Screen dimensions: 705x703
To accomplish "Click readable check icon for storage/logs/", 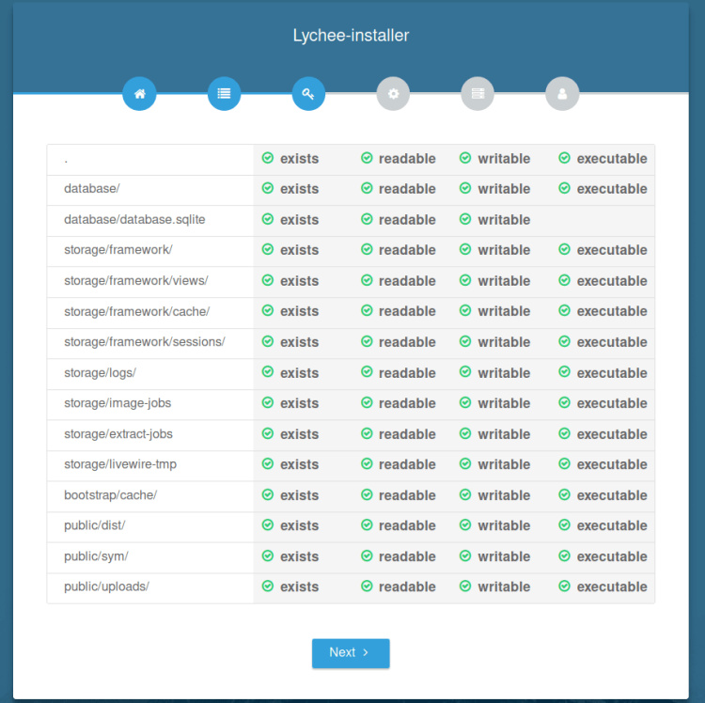I will coord(367,373).
